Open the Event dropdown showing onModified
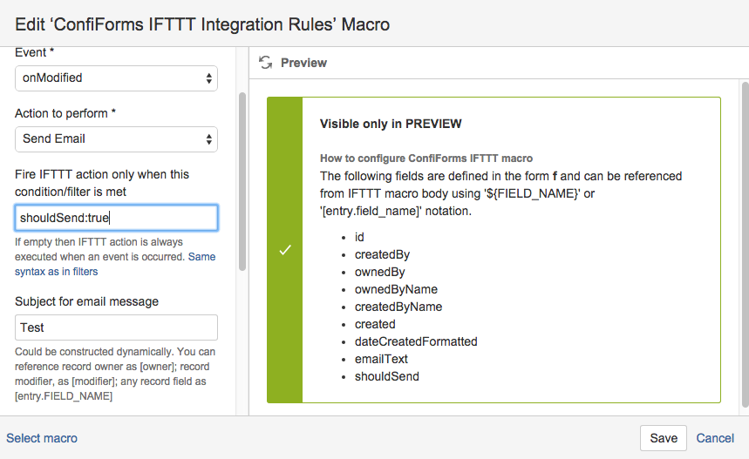This screenshot has height=459, width=749. pyautogui.click(x=116, y=78)
